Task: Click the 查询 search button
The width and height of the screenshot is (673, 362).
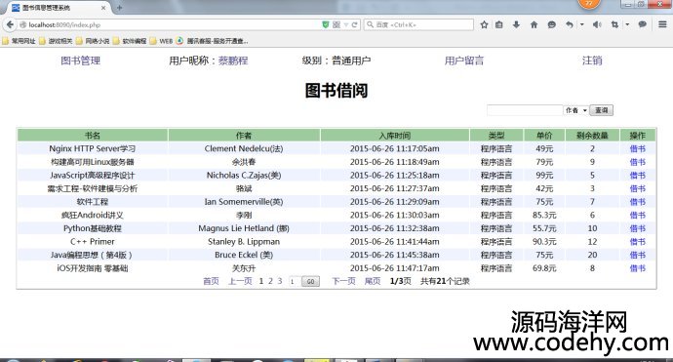Action: click(x=602, y=110)
